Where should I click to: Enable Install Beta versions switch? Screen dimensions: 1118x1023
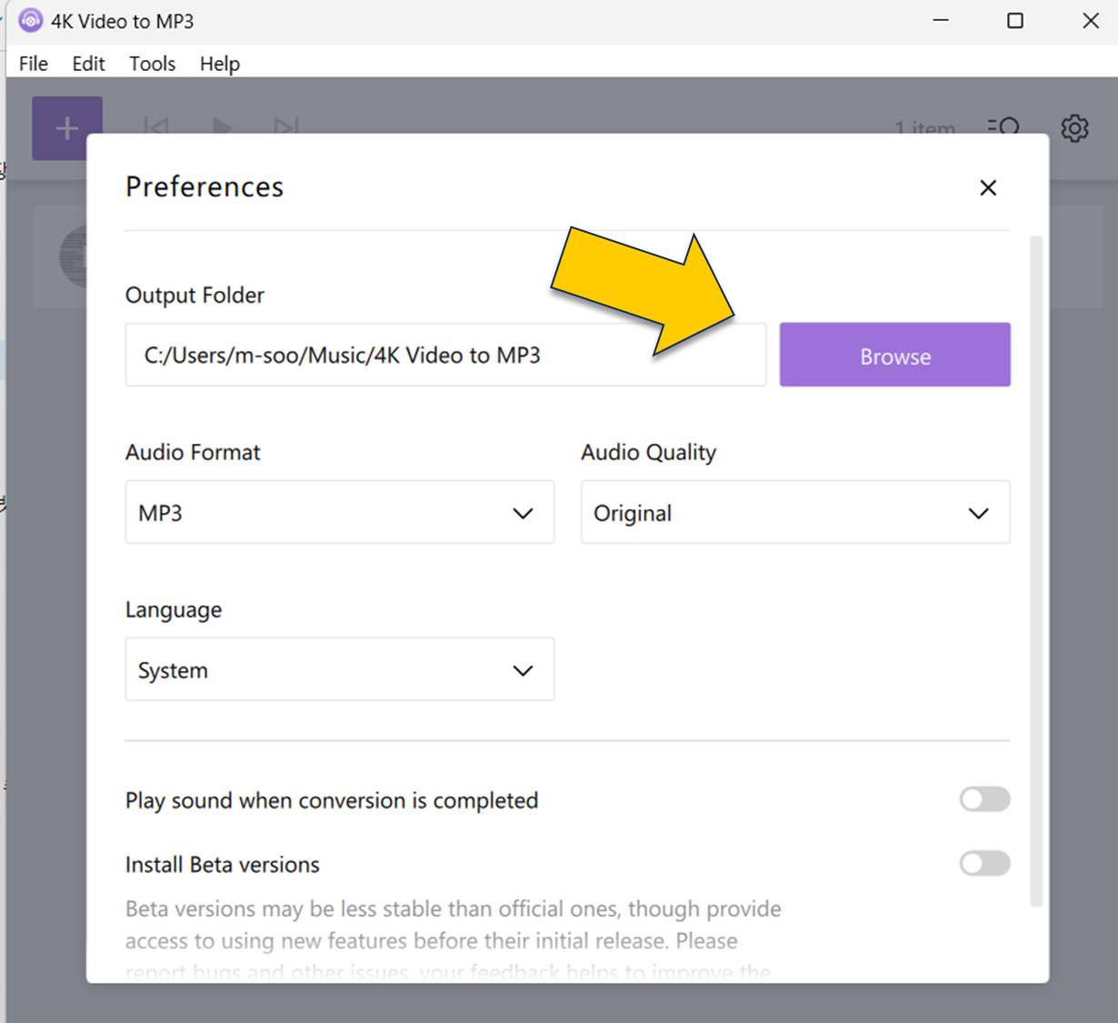pyautogui.click(x=985, y=863)
